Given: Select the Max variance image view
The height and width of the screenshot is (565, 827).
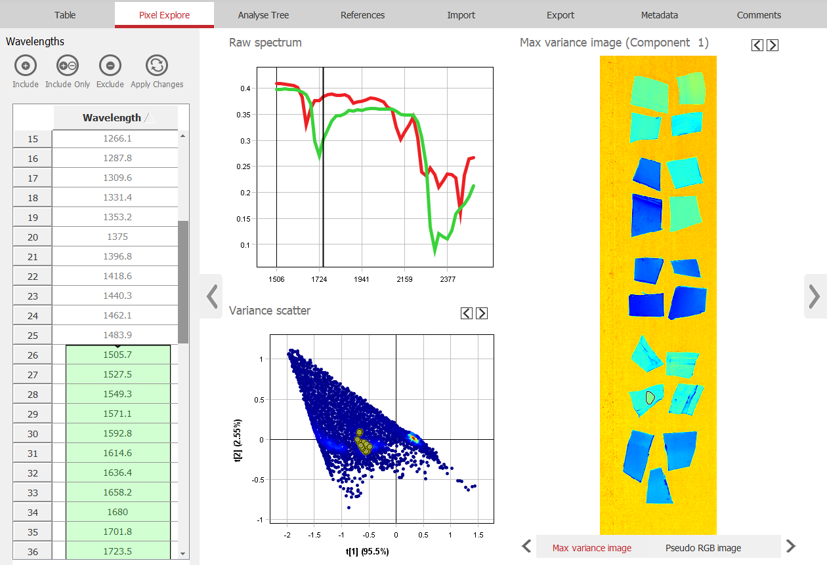Looking at the screenshot, I should pos(591,548).
